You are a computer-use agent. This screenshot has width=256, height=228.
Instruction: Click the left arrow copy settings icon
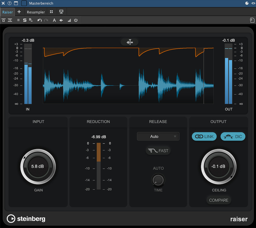[61, 20]
